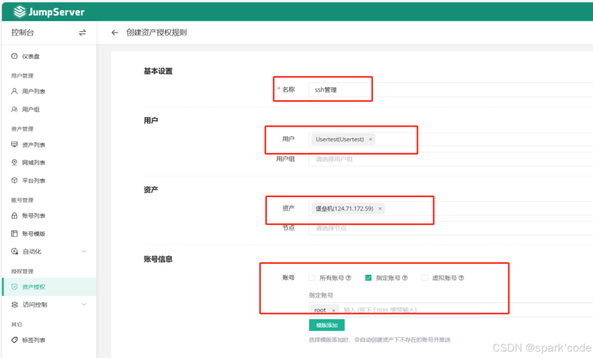The width and height of the screenshot is (593, 358).
Task: Open 网域列表 in the sidebar
Action: (x=34, y=162)
